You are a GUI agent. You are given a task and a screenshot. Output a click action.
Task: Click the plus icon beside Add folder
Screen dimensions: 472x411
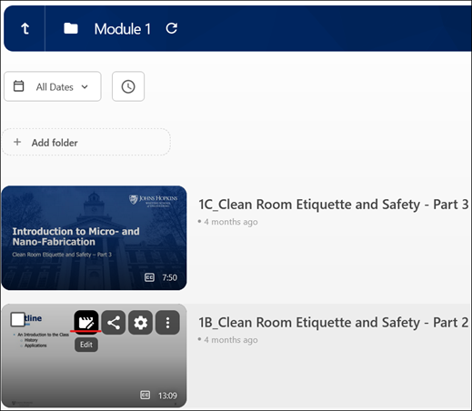[x=17, y=142]
